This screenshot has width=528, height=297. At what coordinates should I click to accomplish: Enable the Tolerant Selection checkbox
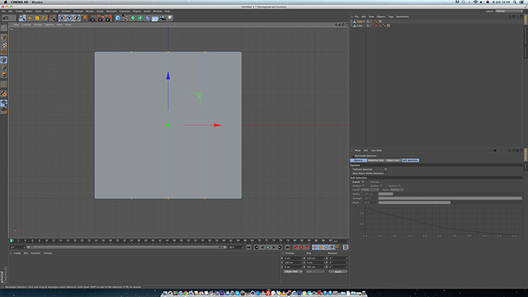coord(385,169)
